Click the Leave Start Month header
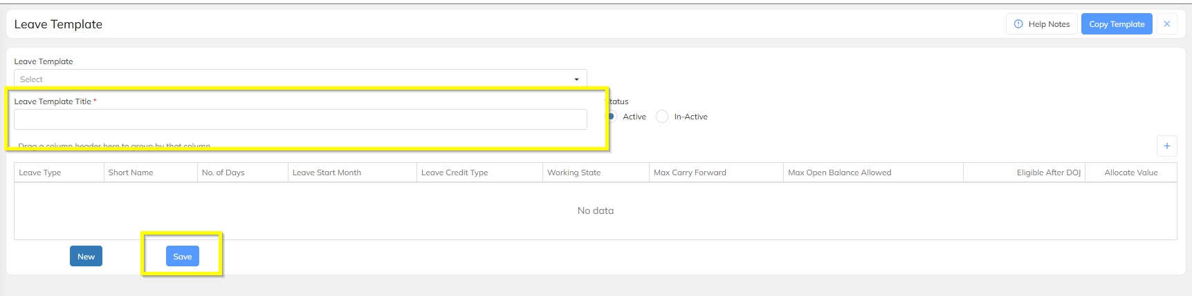Screen dimensions: 1192x296 coord(327,172)
